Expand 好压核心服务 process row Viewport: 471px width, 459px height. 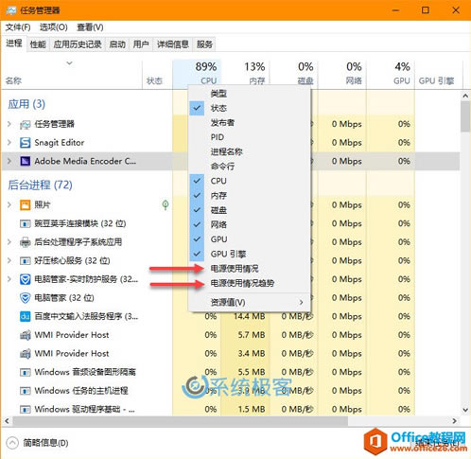[x=9, y=261]
